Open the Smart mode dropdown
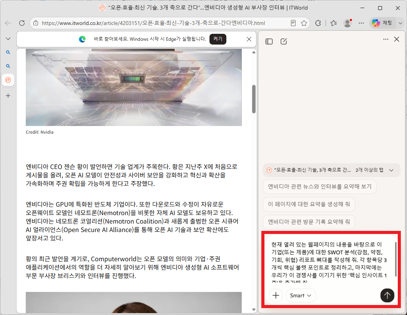 [x=301, y=295]
